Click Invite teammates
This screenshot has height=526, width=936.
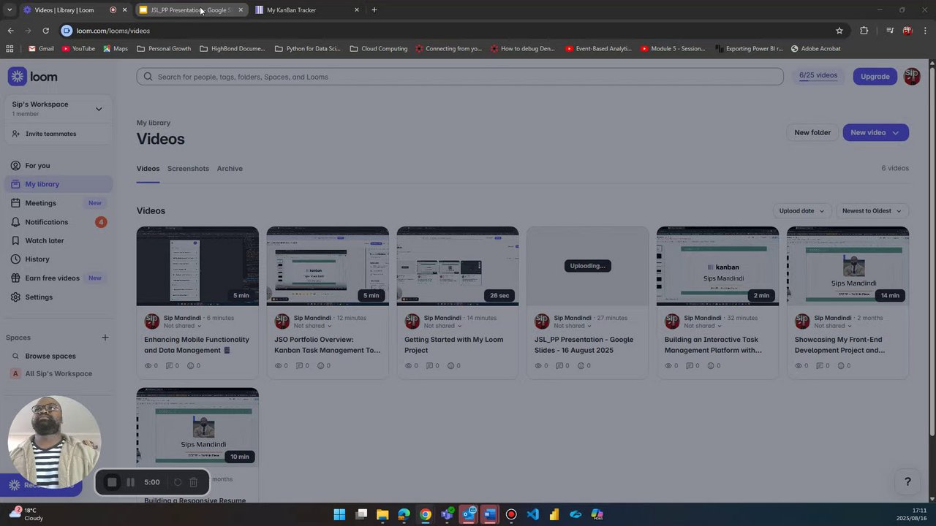(x=58, y=134)
